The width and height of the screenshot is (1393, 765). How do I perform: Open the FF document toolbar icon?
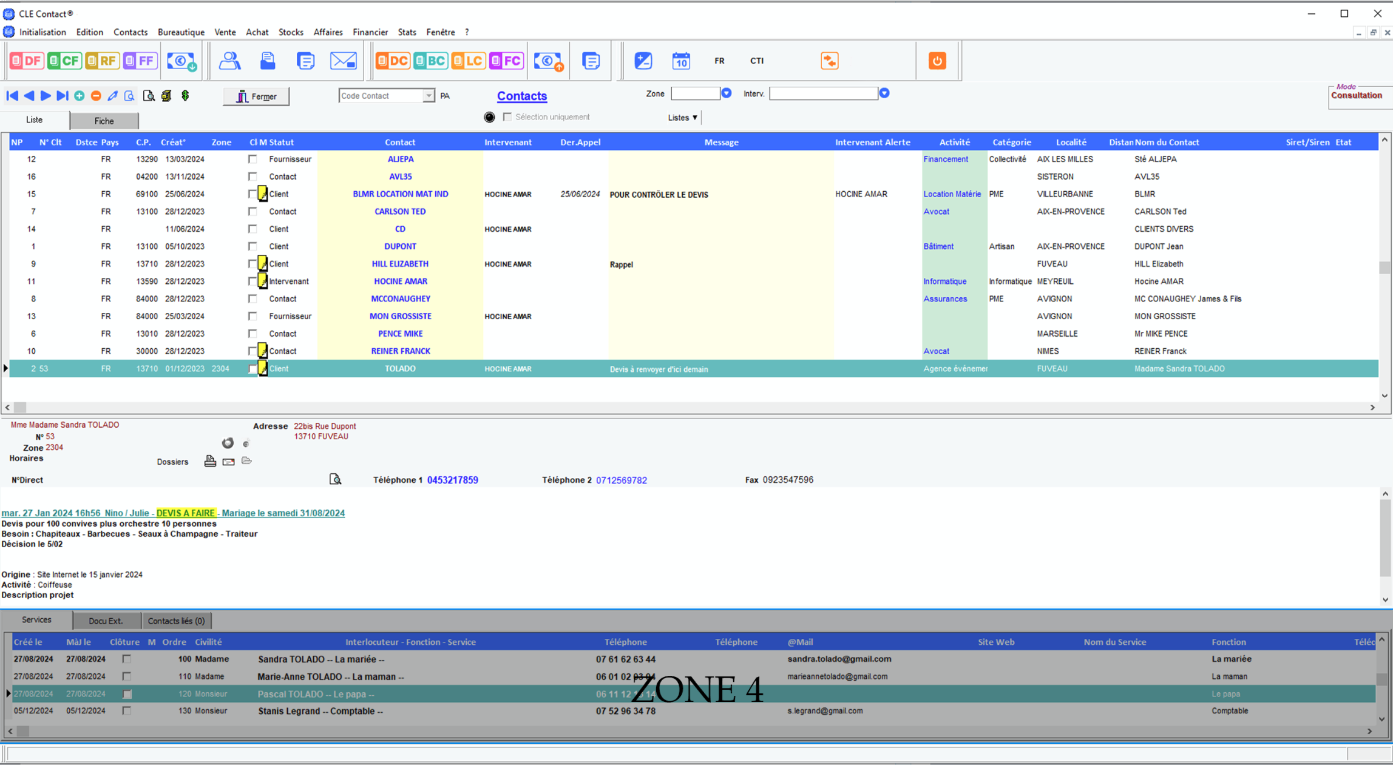(x=140, y=61)
